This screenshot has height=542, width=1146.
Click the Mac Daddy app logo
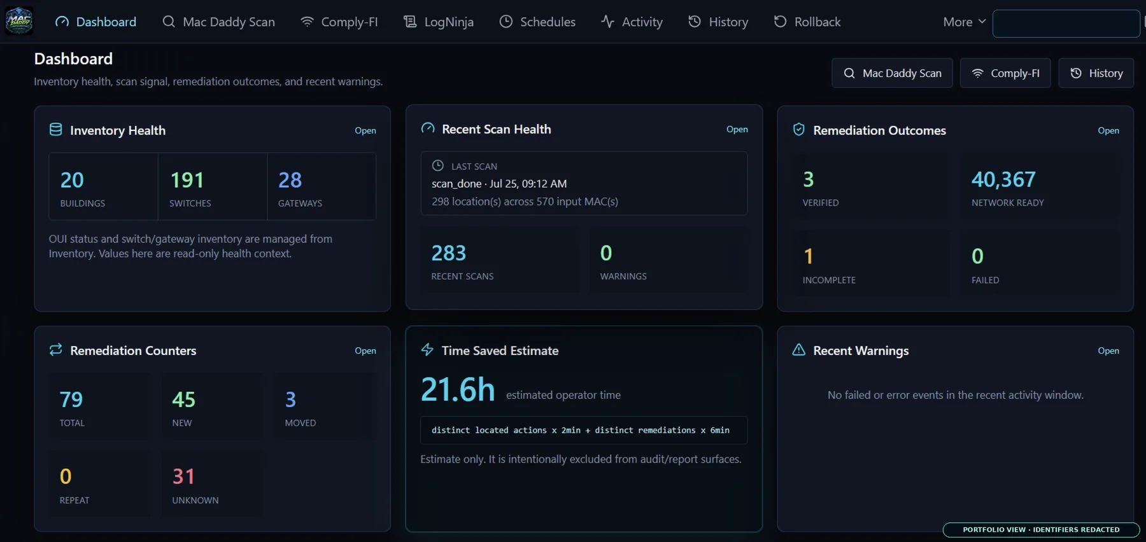pos(19,21)
